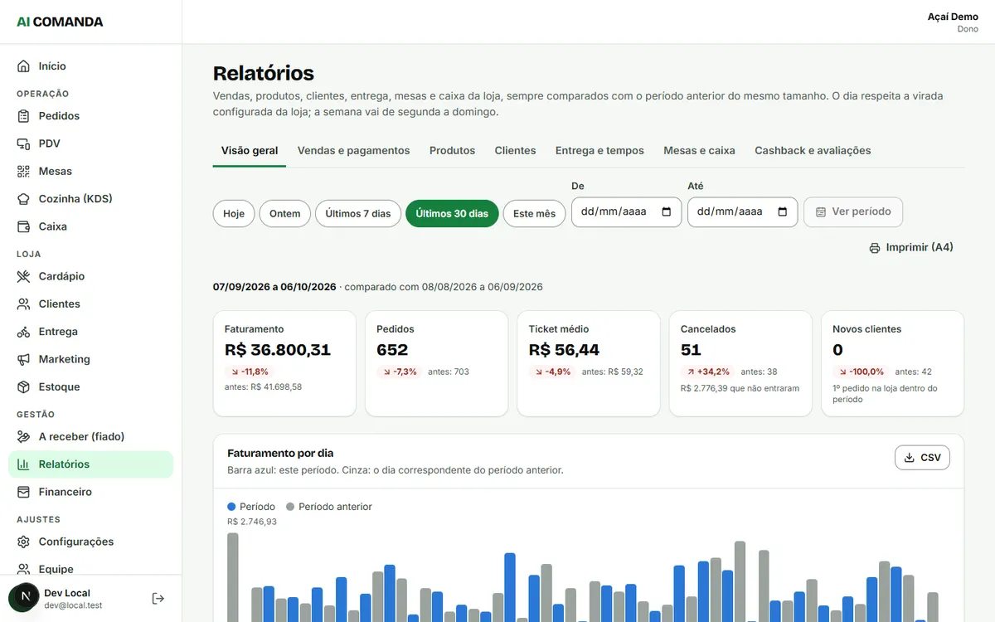Open the Entrega e tempos tab

tap(599, 151)
